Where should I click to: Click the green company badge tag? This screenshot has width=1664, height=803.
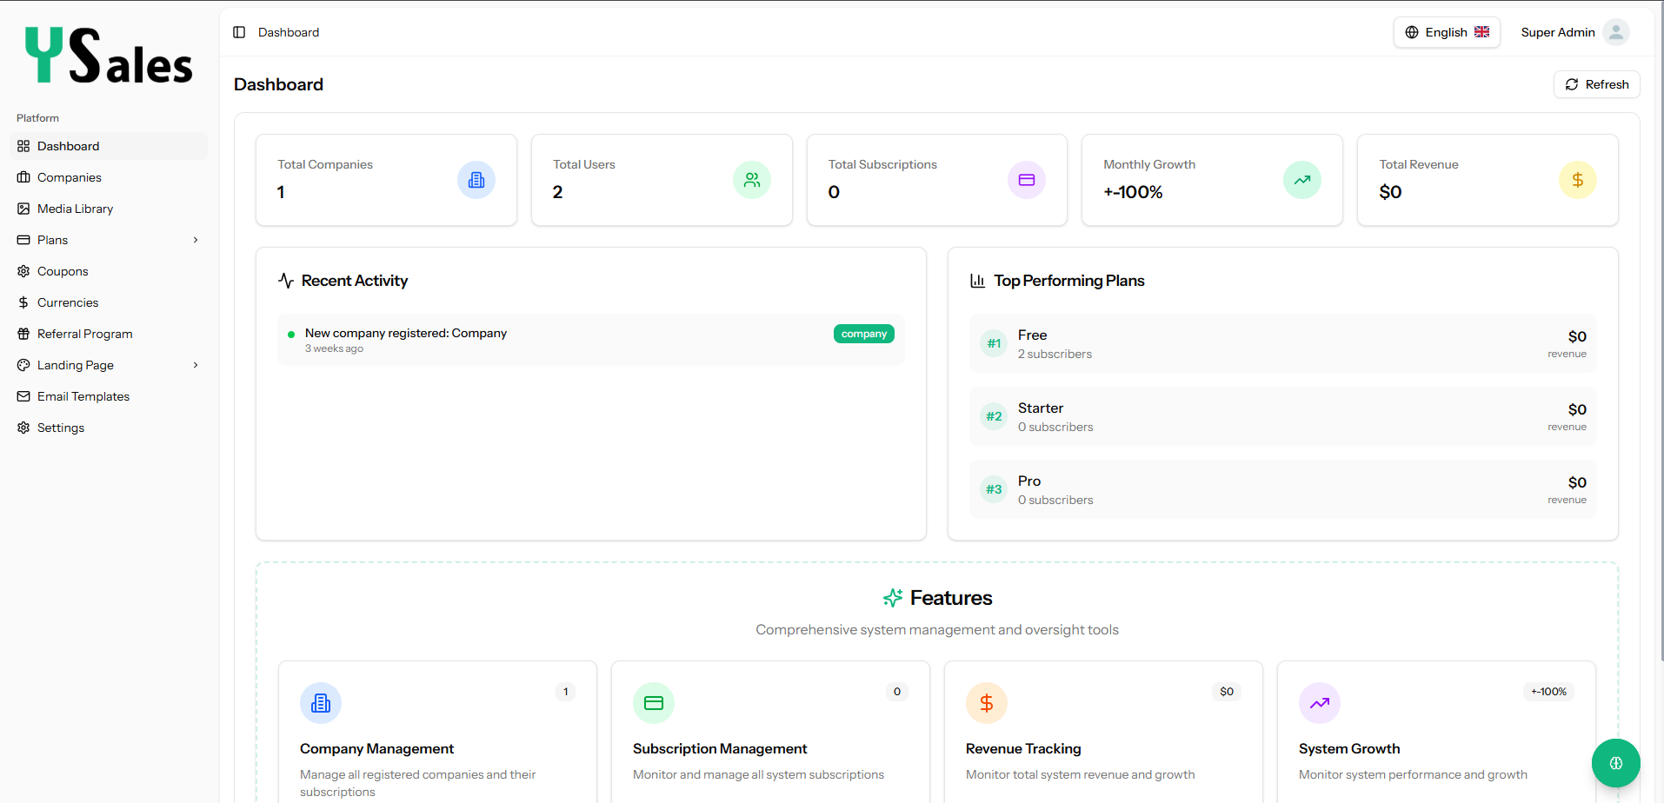863,334
